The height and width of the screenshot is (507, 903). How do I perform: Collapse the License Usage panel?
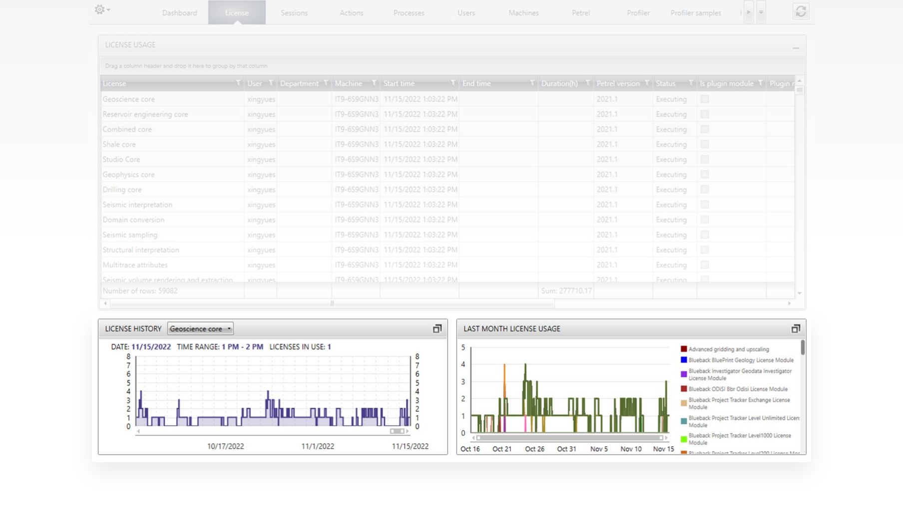click(795, 47)
